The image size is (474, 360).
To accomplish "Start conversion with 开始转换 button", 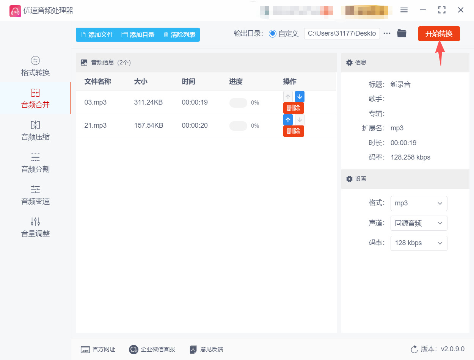I will (439, 33).
